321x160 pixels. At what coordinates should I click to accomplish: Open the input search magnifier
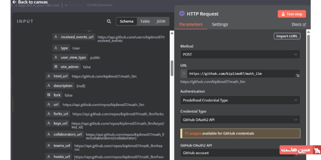coord(109,21)
